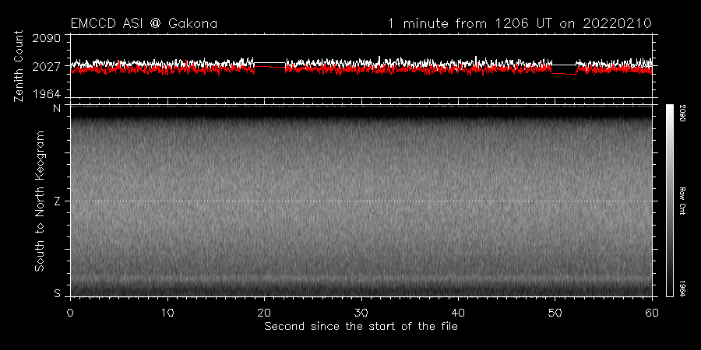Viewport: 701px width, 350px height.
Task: Click the N label on the keogram axis
Action: 57,109
